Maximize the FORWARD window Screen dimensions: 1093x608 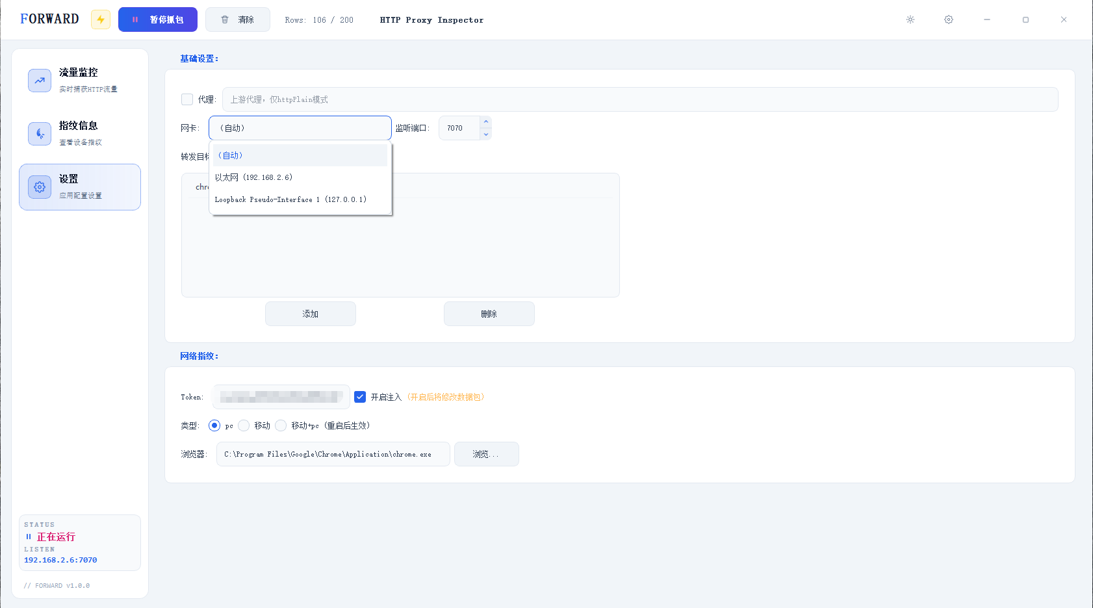[x=1025, y=19]
